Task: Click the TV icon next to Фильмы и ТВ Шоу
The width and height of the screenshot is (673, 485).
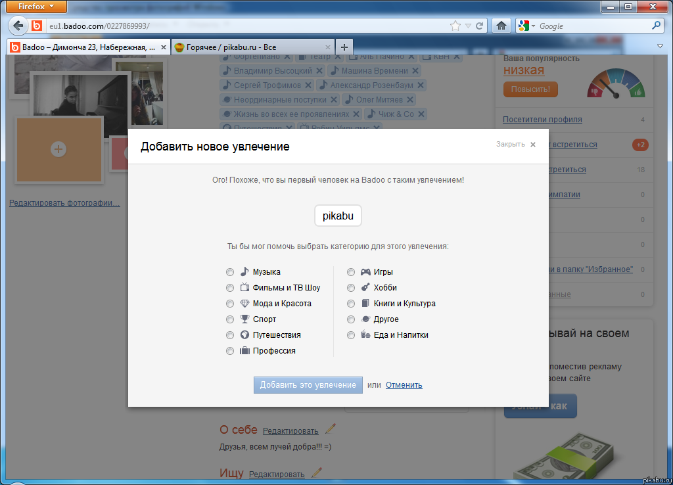Action: point(244,287)
